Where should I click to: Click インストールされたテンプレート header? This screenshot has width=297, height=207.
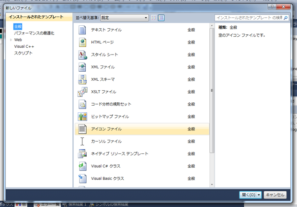tap(36, 17)
